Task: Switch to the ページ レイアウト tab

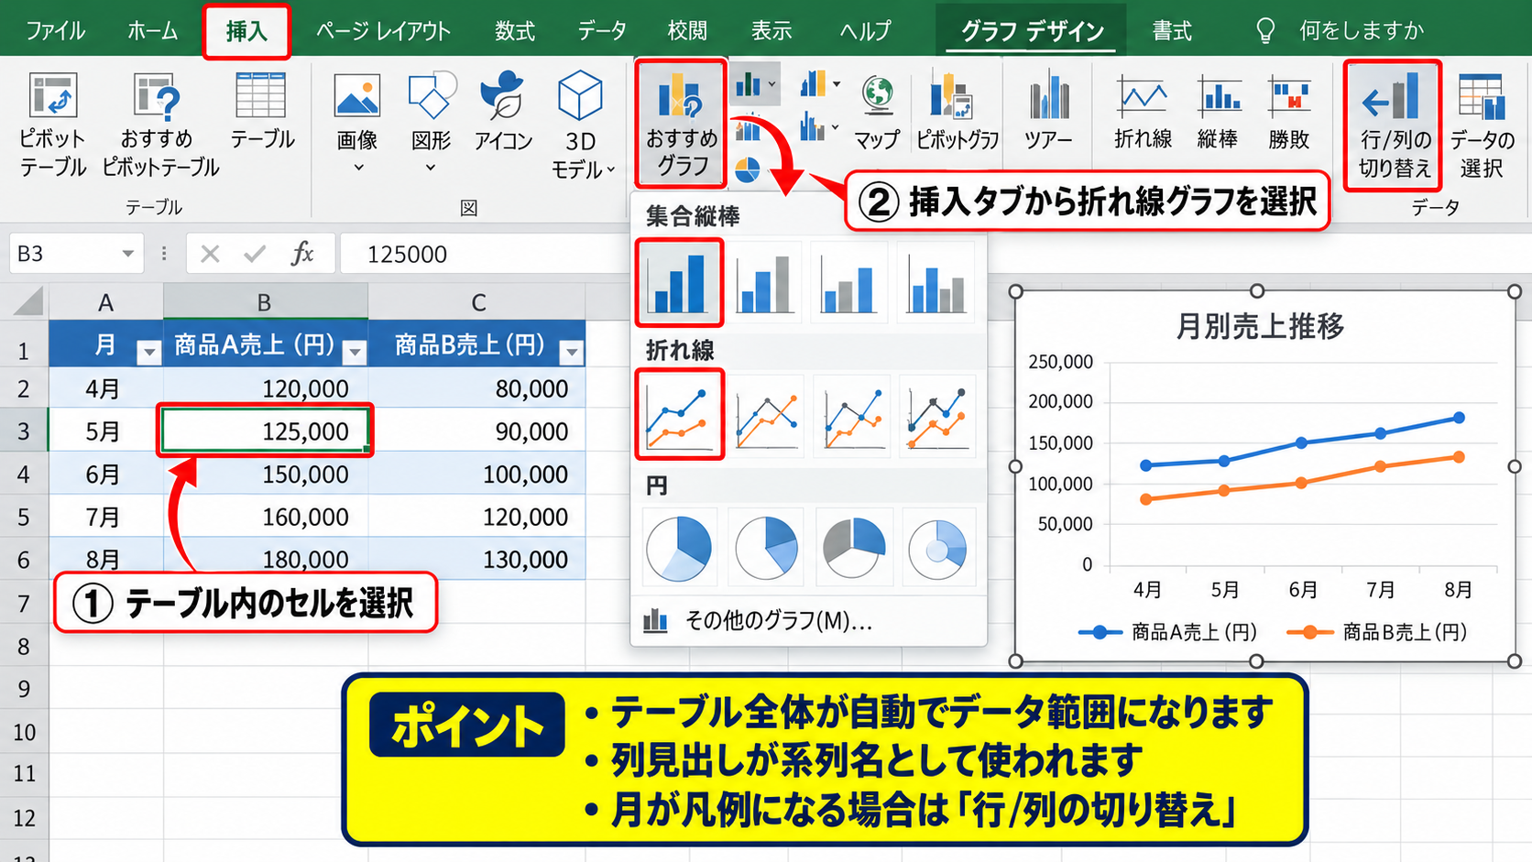Action: [383, 31]
